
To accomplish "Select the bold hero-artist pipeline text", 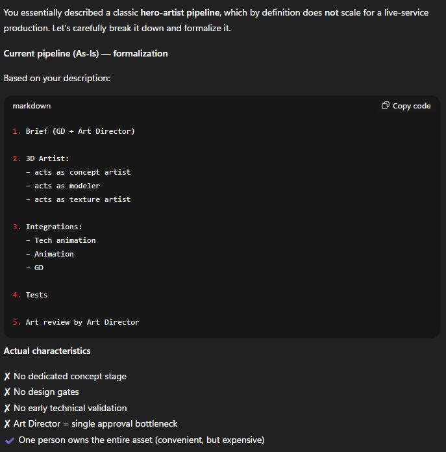I will click(x=180, y=12).
